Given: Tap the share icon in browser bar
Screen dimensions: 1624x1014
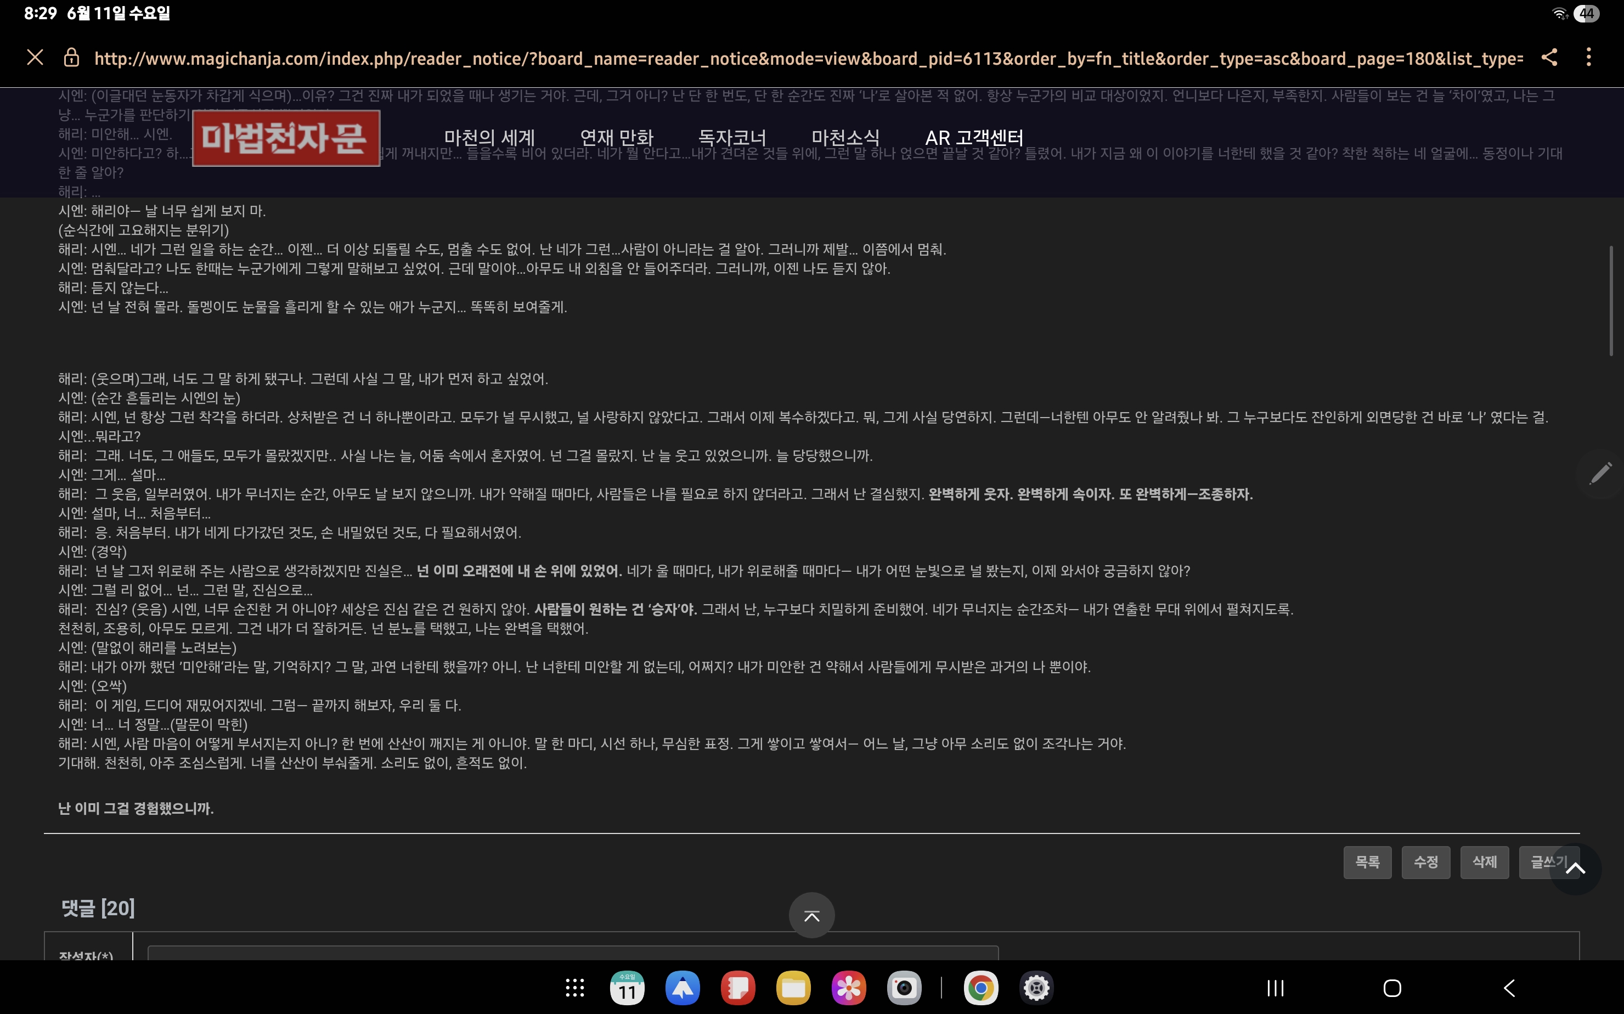Looking at the screenshot, I should click(1548, 58).
